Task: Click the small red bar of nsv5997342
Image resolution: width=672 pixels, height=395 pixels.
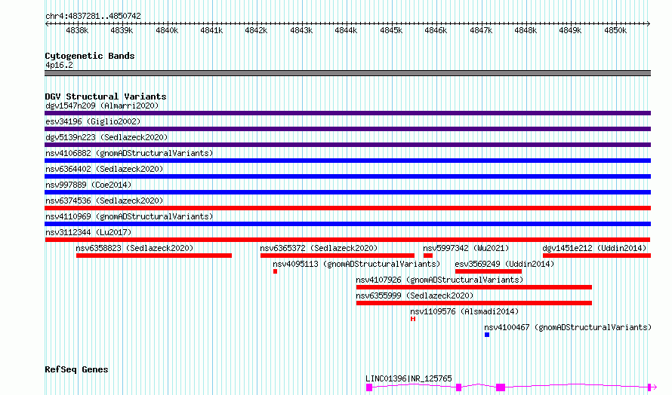Action: point(427,256)
